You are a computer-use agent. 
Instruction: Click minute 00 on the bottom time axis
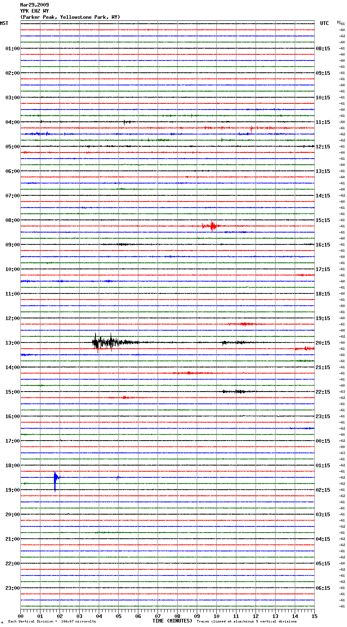(x=20, y=616)
